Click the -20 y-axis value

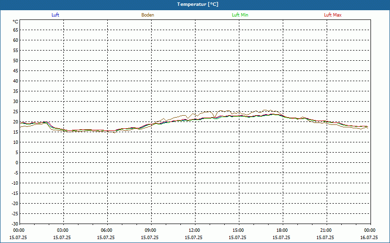(x=15, y=203)
